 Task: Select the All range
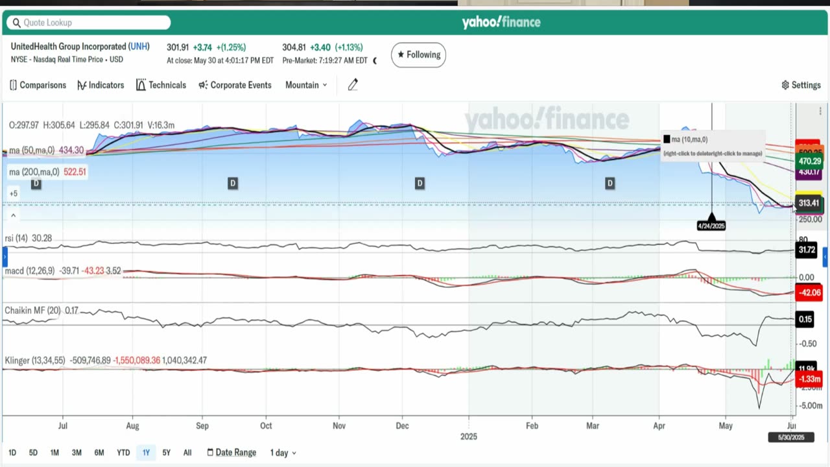(187, 453)
